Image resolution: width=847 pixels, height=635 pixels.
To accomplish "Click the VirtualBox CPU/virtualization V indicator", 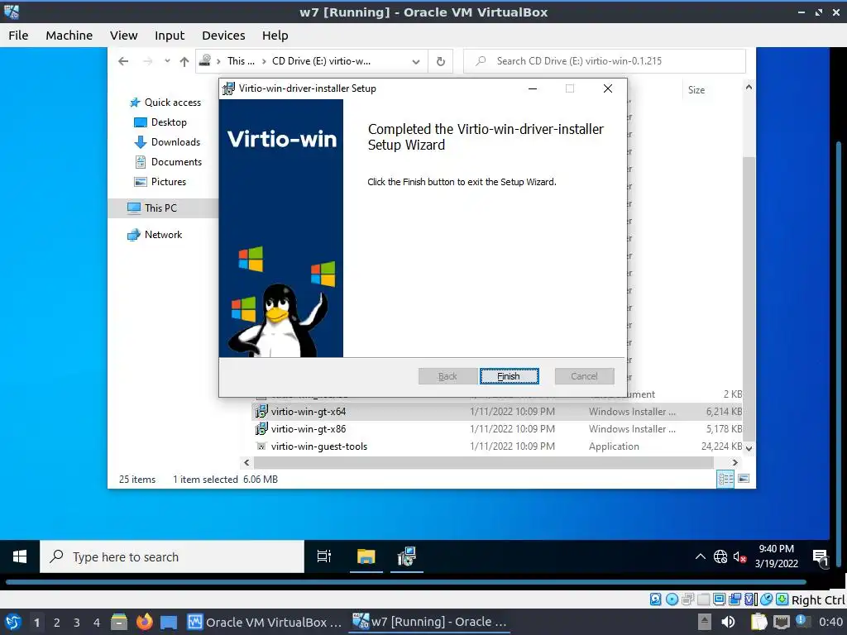I will click(x=751, y=599).
